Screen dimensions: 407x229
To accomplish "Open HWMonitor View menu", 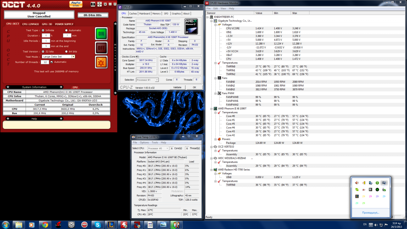I will click(x=224, y=8).
